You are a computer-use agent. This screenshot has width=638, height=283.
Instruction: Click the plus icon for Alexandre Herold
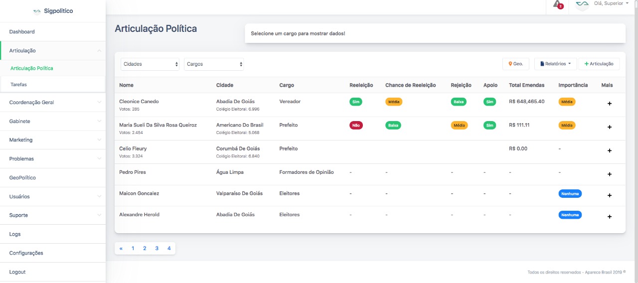609,217
